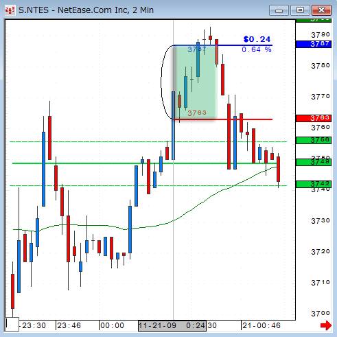
Task: Click the 11-21-09 0:24 cursor time label
Action: [x=172, y=325]
